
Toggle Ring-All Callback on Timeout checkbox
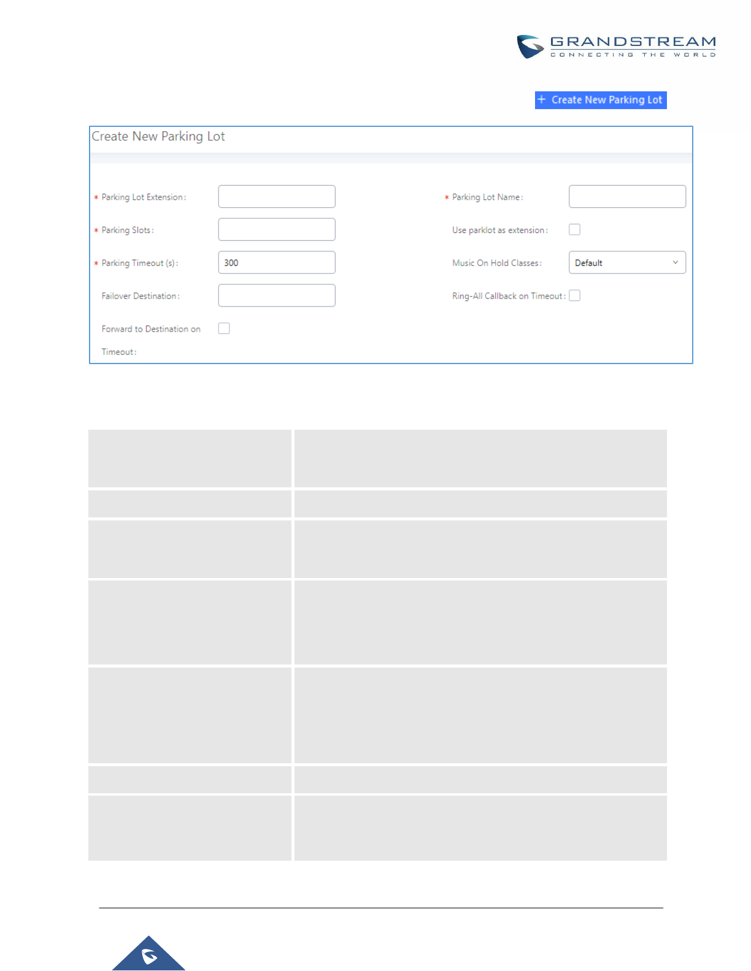pos(575,295)
